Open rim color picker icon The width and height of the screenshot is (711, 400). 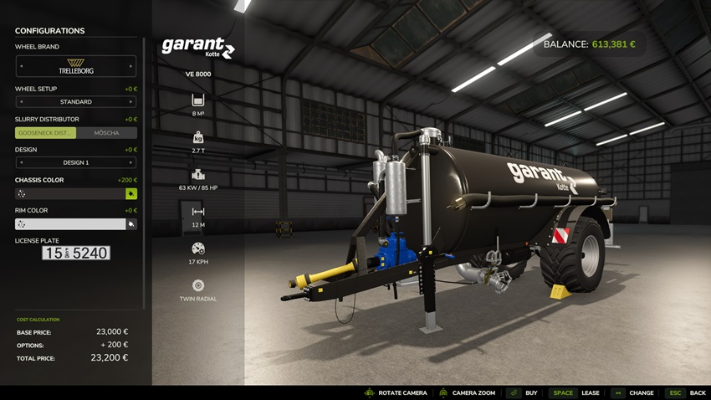pyautogui.click(x=131, y=224)
